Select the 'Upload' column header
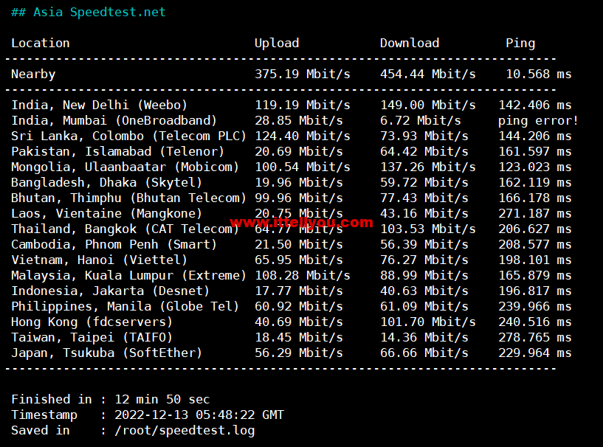This screenshot has width=603, height=447. click(x=277, y=44)
